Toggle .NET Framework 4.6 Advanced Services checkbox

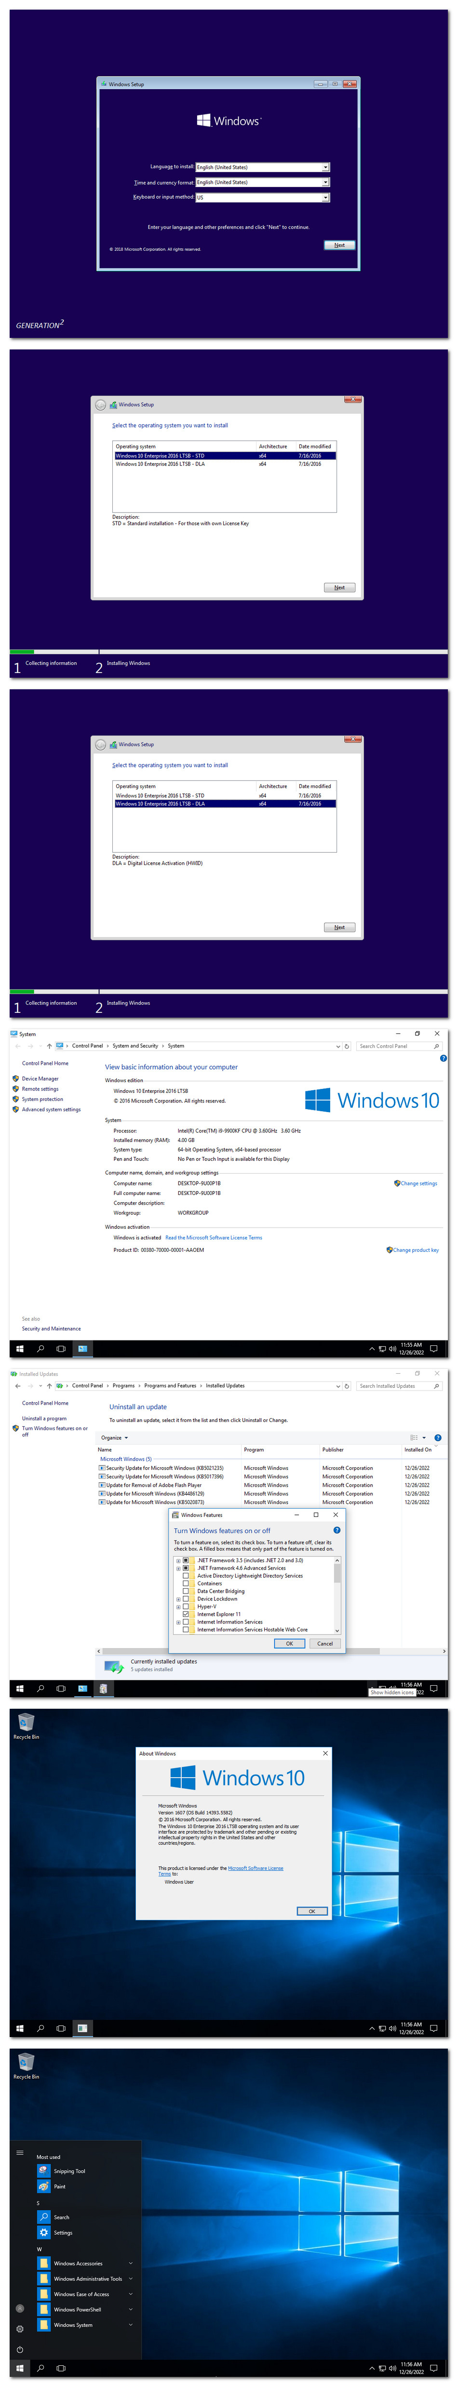(x=186, y=1568)
